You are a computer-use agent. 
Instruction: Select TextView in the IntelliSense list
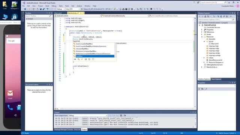(x=95, y=56)
